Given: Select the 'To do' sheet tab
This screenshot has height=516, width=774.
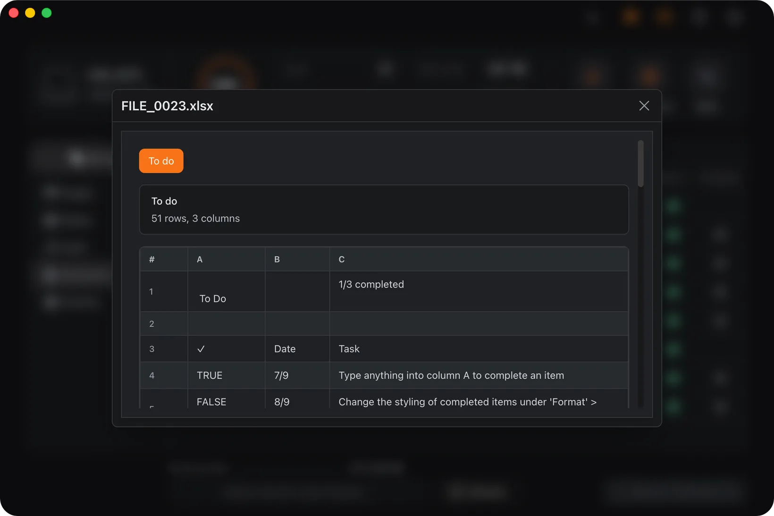Looking at the screenshot, I should point(161,161).
